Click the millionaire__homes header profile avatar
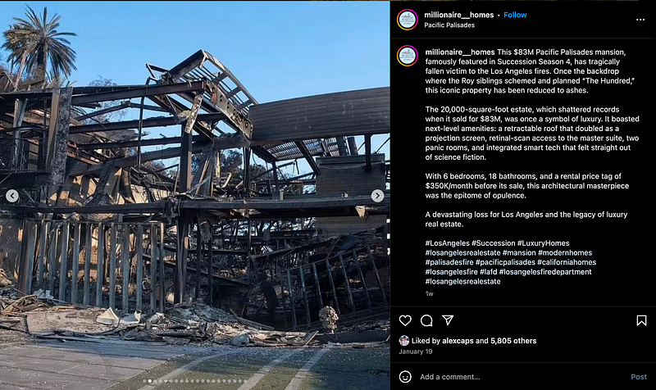 point(407,20)
